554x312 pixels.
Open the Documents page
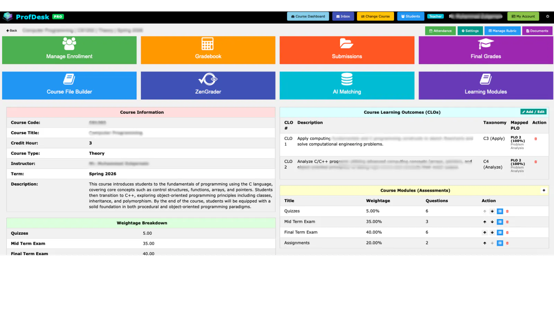(x=537, y=31)
